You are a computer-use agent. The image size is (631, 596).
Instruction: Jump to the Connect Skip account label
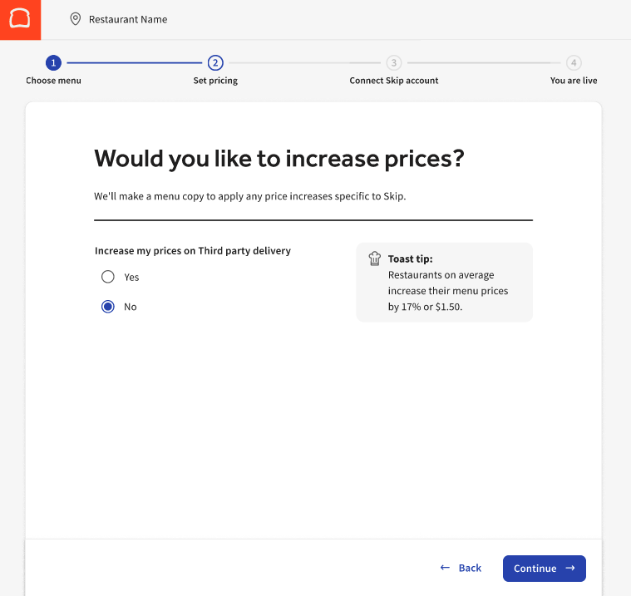point(394,81)
